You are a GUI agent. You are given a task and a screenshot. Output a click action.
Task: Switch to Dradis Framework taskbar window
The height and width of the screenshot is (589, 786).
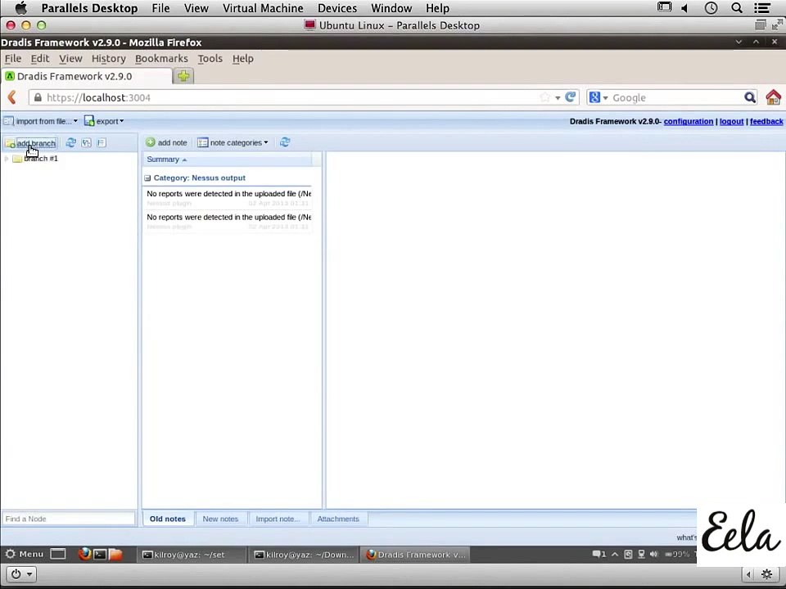point(416,555)
